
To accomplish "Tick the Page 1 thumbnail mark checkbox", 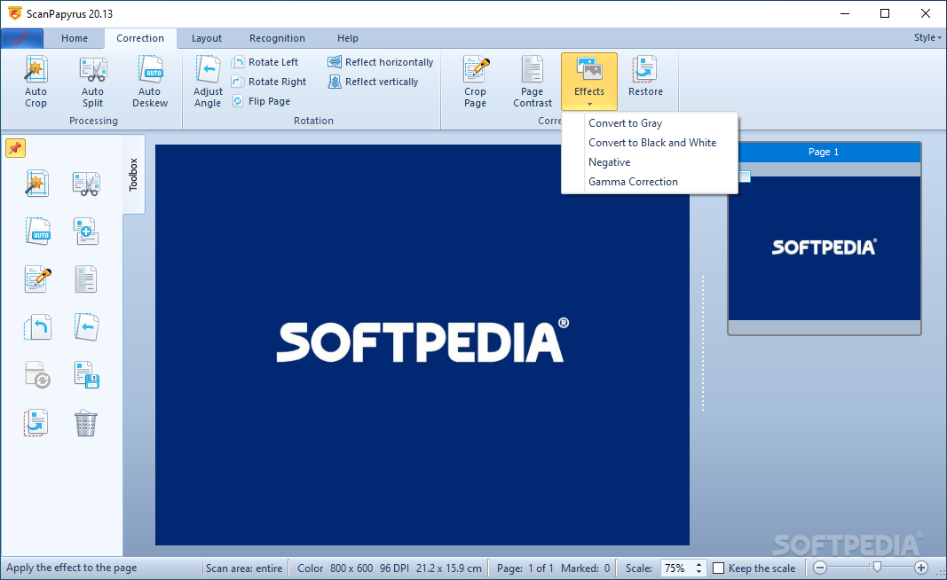I will click(746, 176).
